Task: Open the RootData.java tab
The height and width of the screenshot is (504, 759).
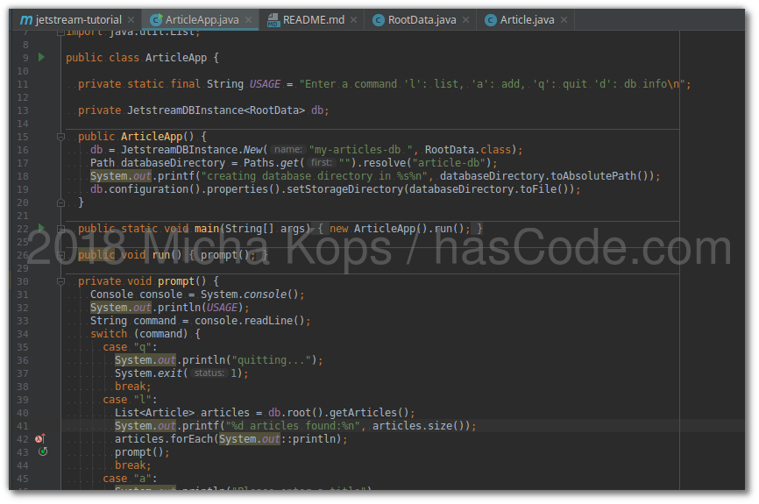Action: click(417, 19)
